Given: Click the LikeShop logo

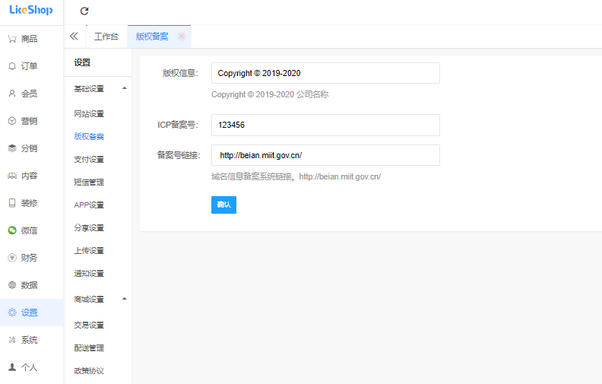Looking at the screenshot, I should [31, 10].
